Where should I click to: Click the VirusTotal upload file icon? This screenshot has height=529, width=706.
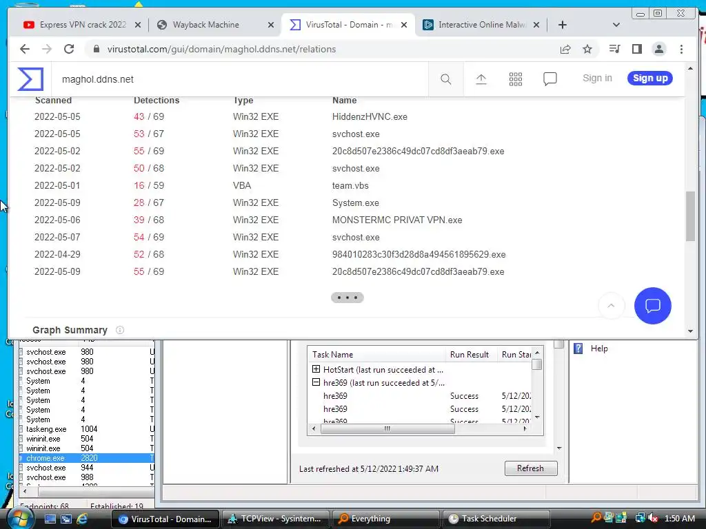(481, 79)
